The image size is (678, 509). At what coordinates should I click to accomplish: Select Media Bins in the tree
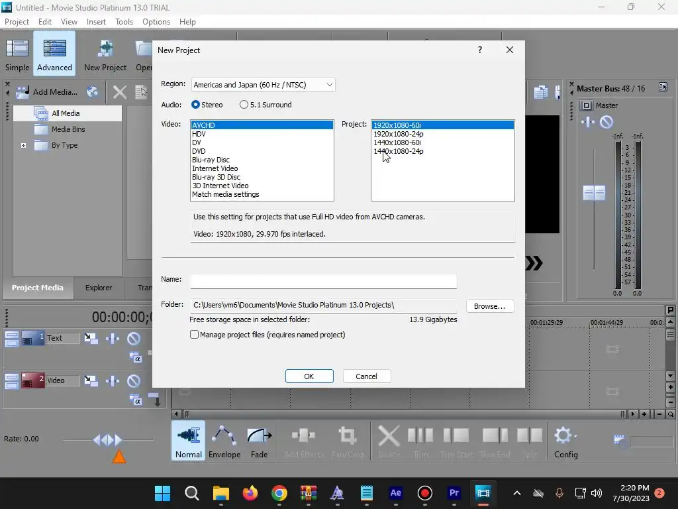tap(60, 129)
